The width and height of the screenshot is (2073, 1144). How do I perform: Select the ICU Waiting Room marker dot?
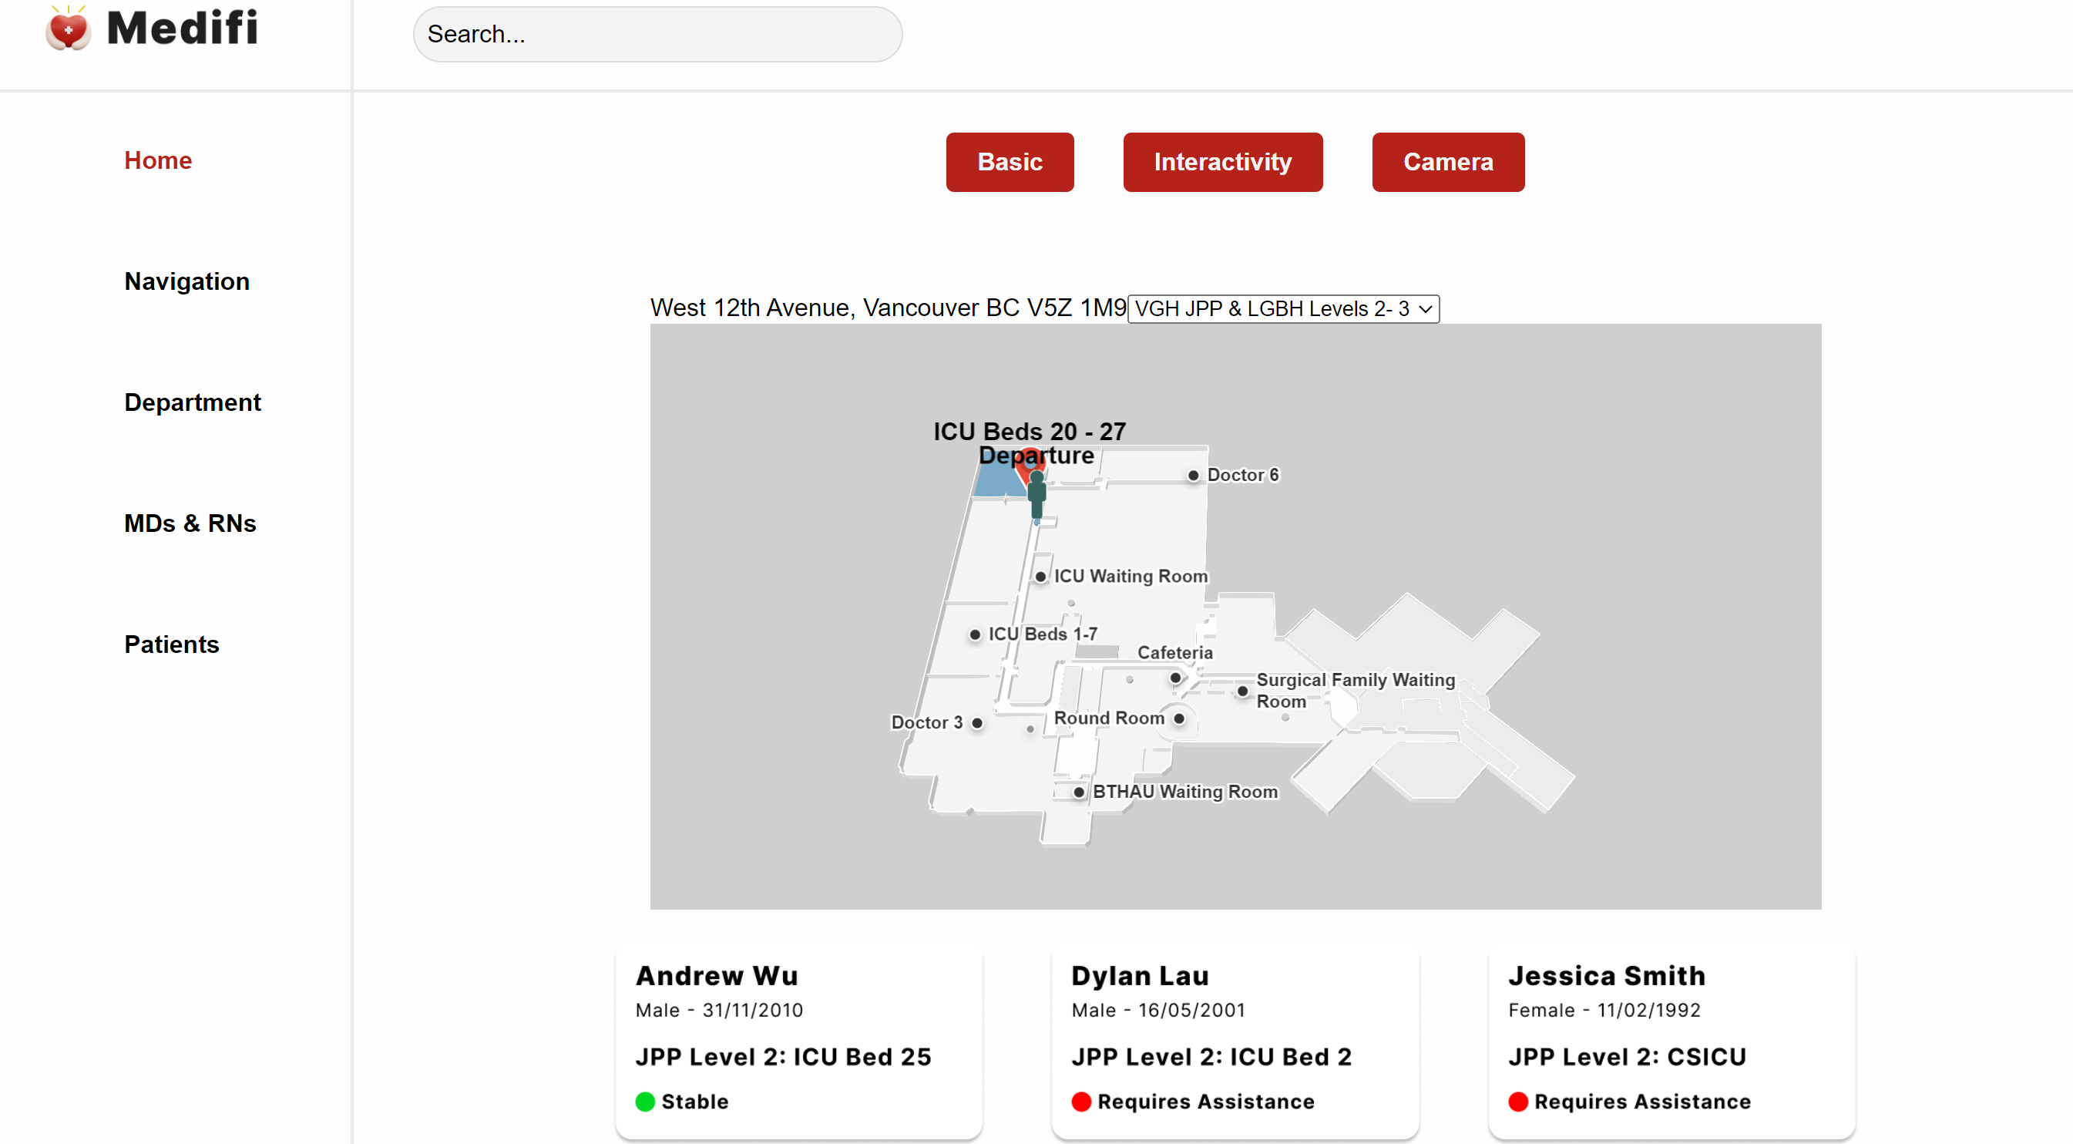click(1040, 577)
